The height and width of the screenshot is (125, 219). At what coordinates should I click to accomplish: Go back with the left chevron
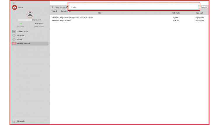(x=52, y=7)
